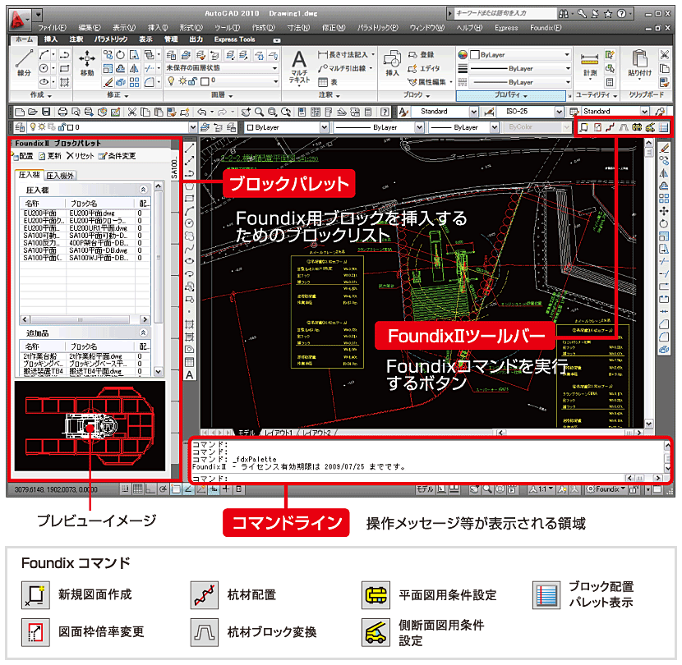Screen dimensions: 682x665
Task: Click the keyword search input field
Action: 504,13
